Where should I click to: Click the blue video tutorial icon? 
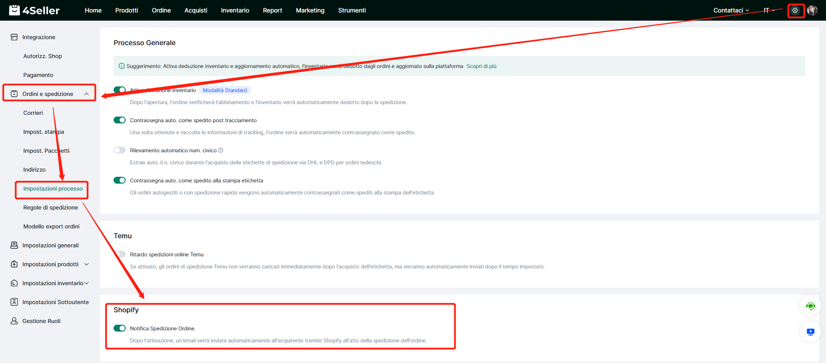811,332
